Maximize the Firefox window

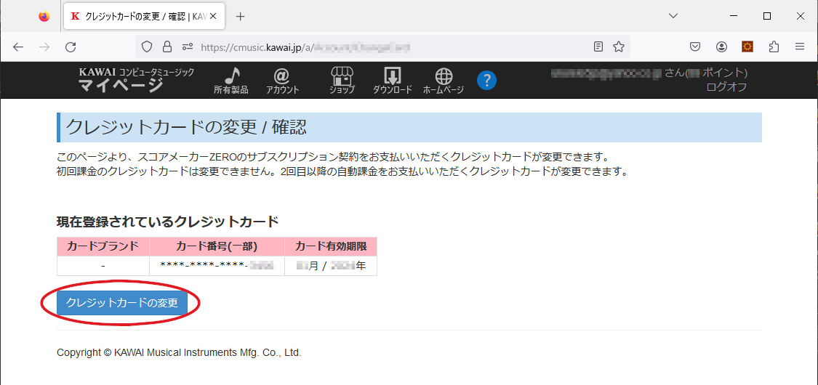click(767, 16)
